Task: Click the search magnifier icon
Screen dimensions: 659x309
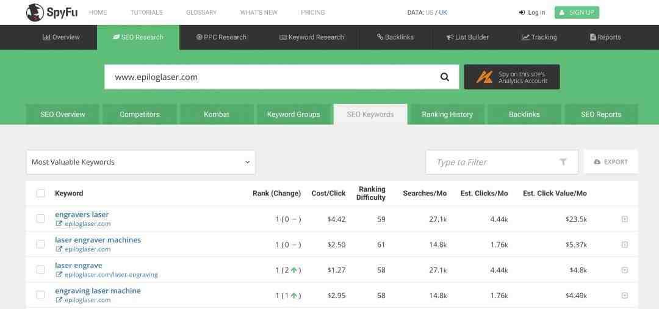Action: 445,77
